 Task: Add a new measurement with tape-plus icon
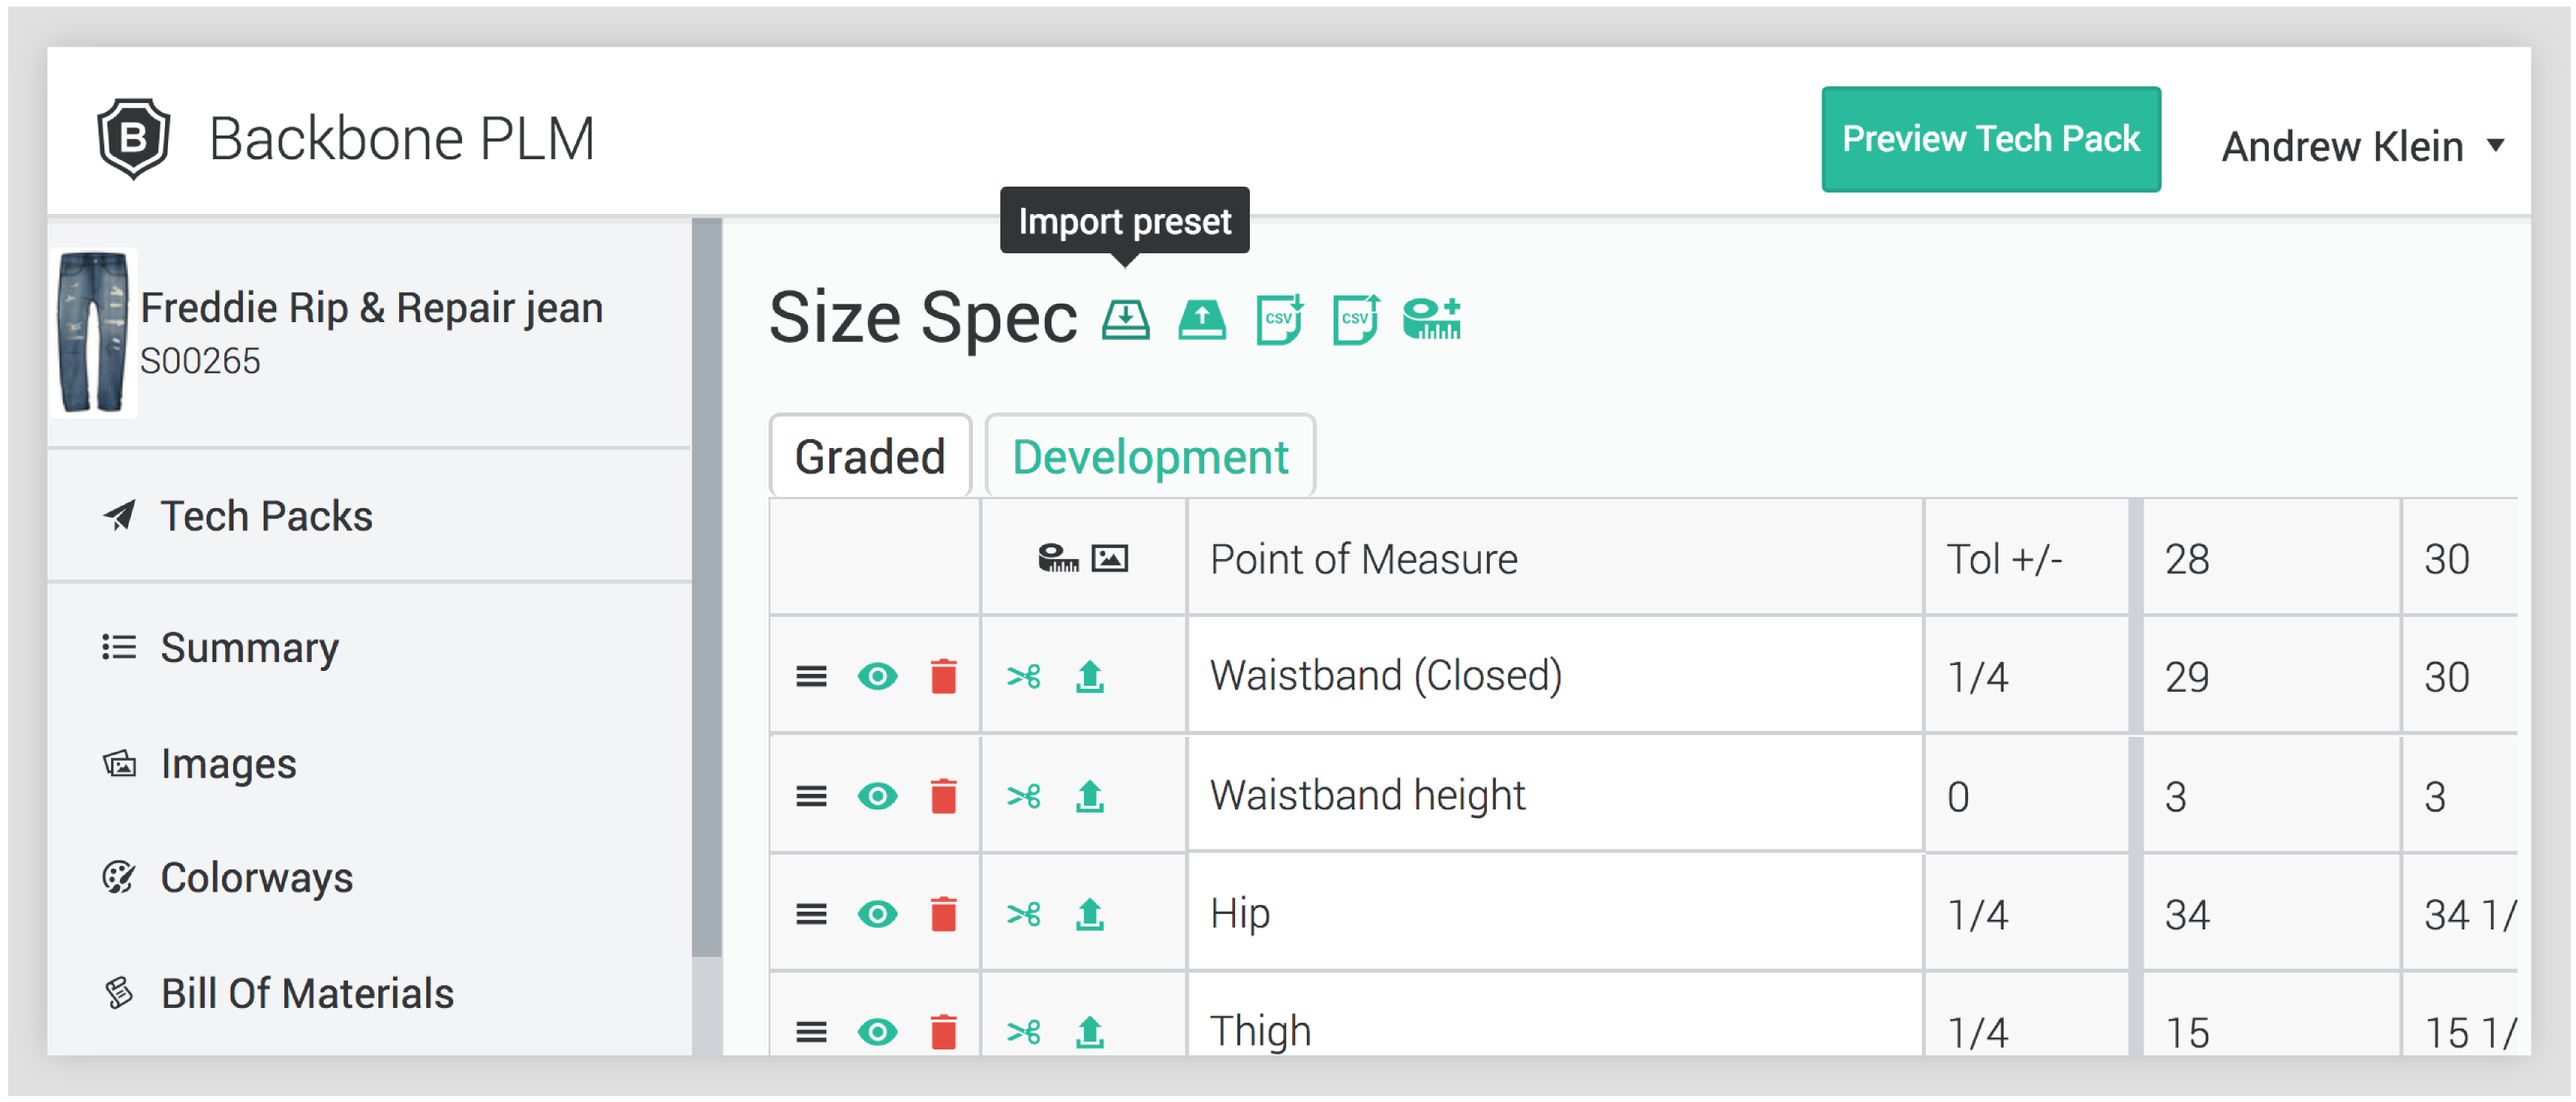1431,320
